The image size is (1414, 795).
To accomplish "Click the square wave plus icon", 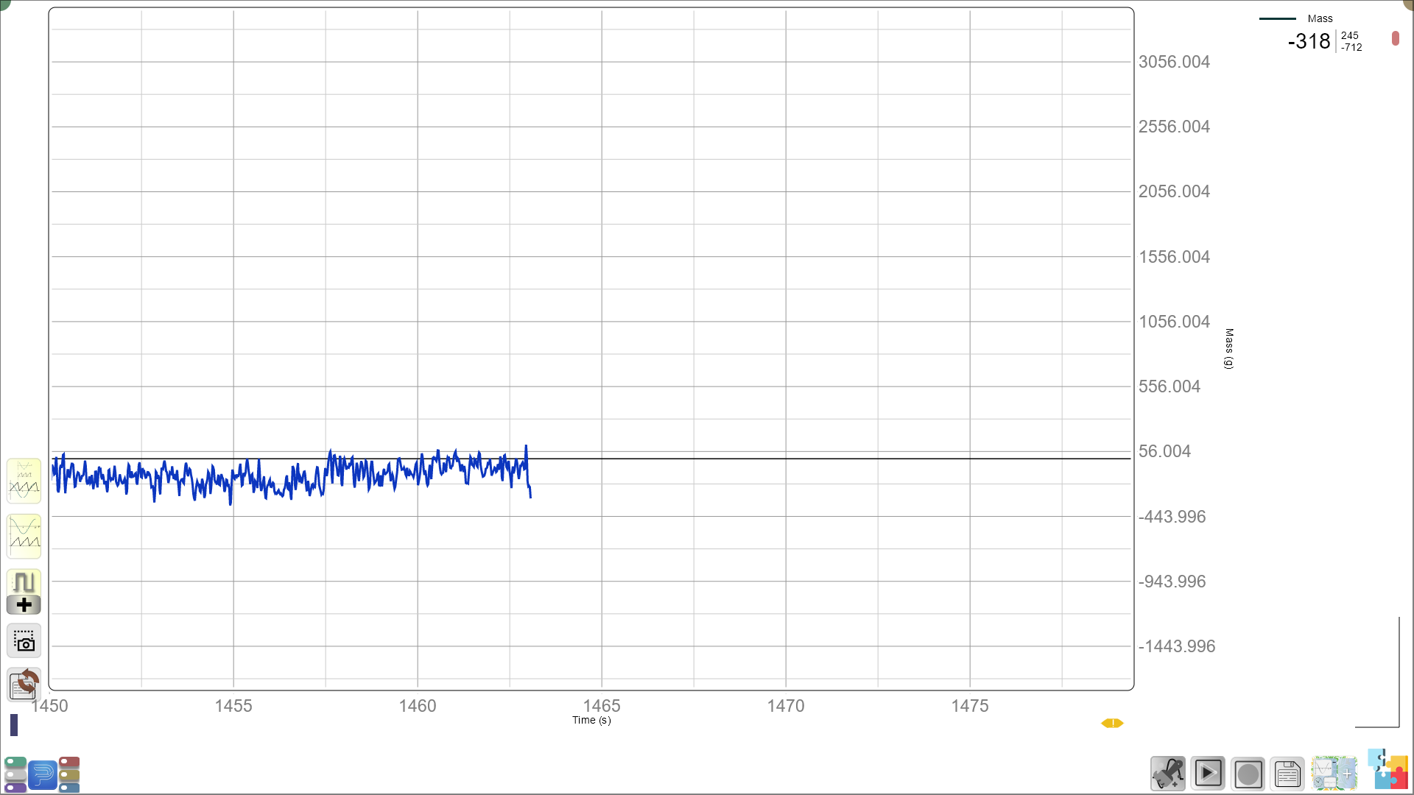I will [x=24, y=592].
